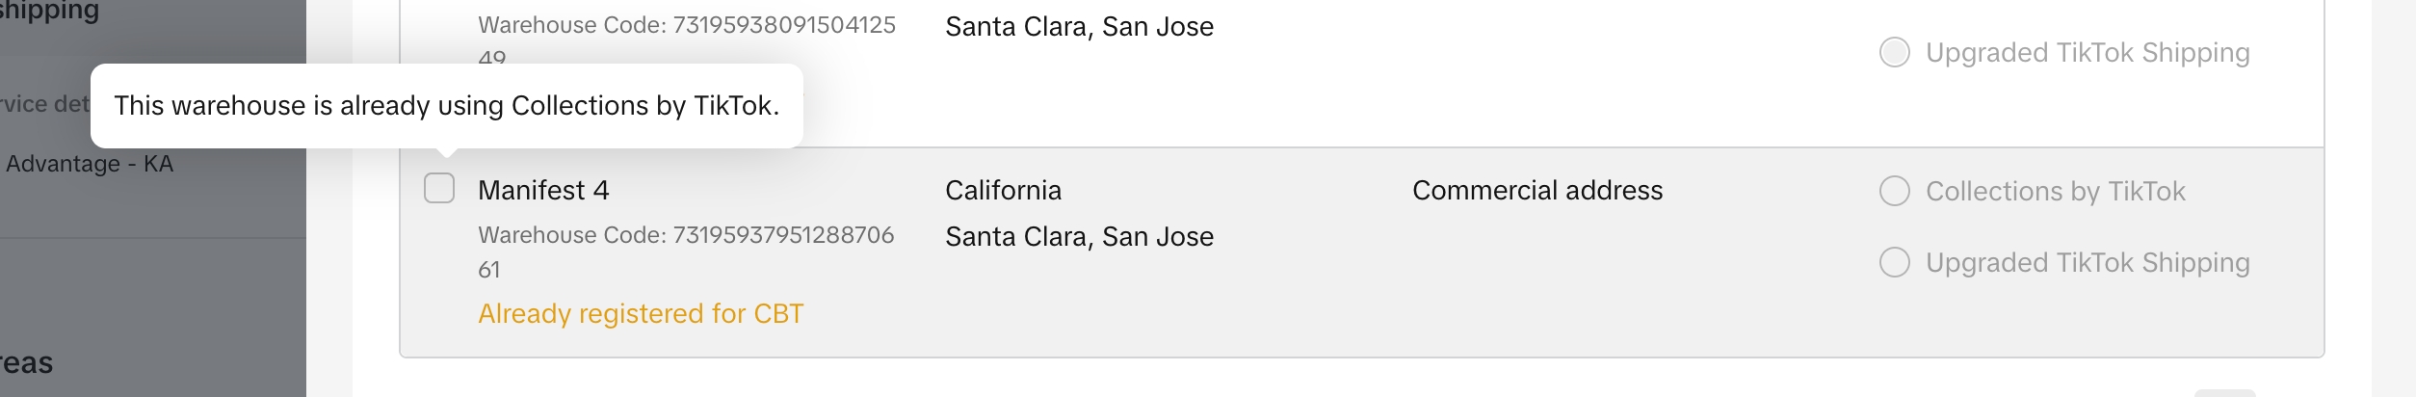Image resolution: width=2416 pixels, height=397 pixels.
Task: Select Collections by TikTok radio for Manifest 4
Action: point(1894,191)
